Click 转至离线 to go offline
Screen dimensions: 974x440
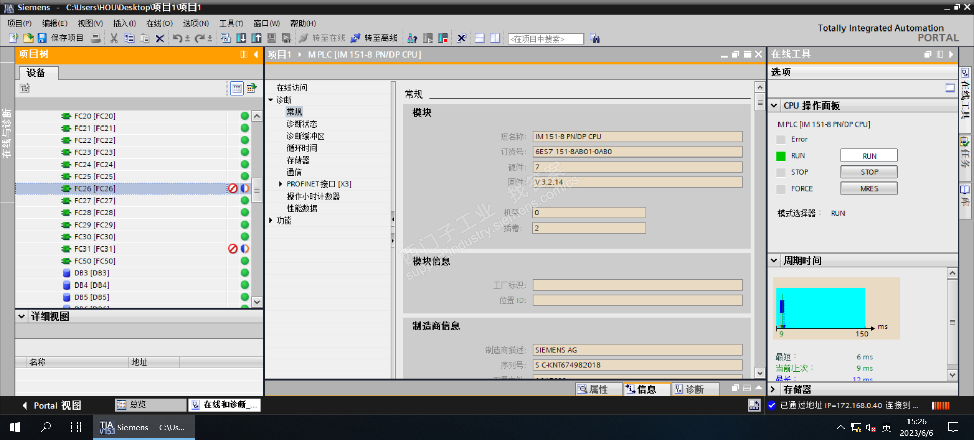click(375, 38)
